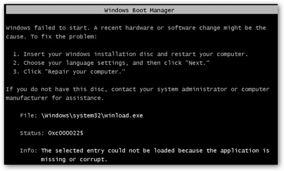
Task: Click step 1 about inserting installation disc
Action: (130, 54)
